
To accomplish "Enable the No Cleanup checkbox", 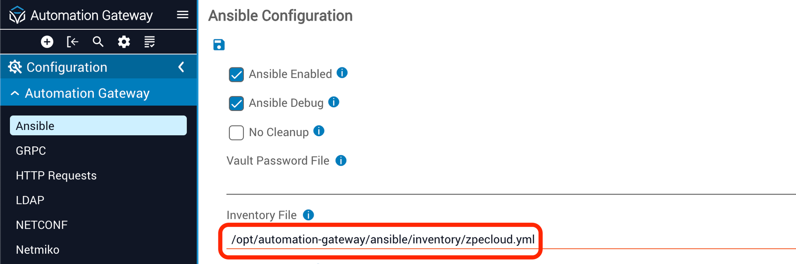I will 236,133.
